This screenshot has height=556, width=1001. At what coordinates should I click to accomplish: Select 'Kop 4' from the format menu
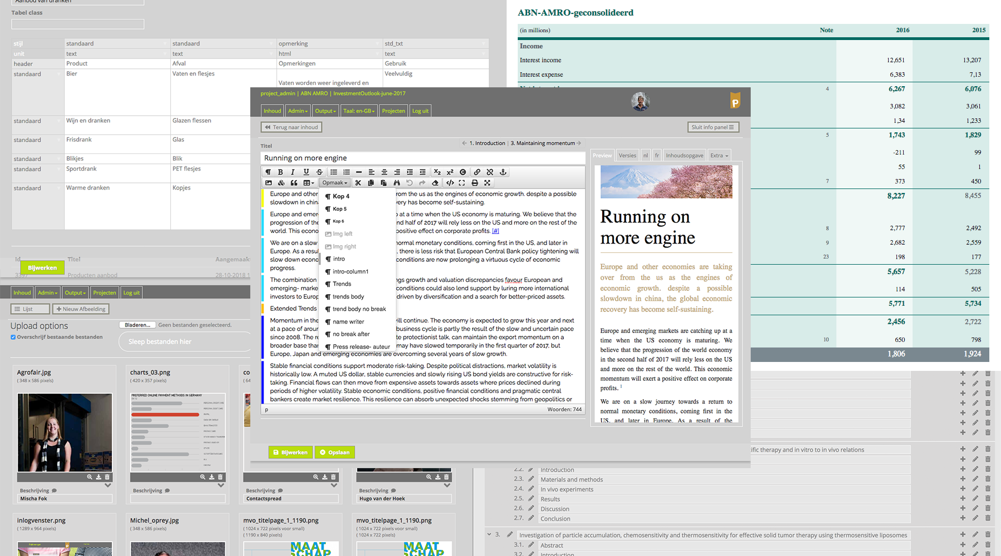341,196
